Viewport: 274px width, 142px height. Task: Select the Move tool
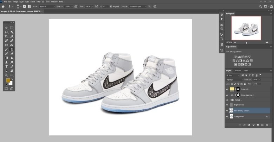click(x=6, y=28)
